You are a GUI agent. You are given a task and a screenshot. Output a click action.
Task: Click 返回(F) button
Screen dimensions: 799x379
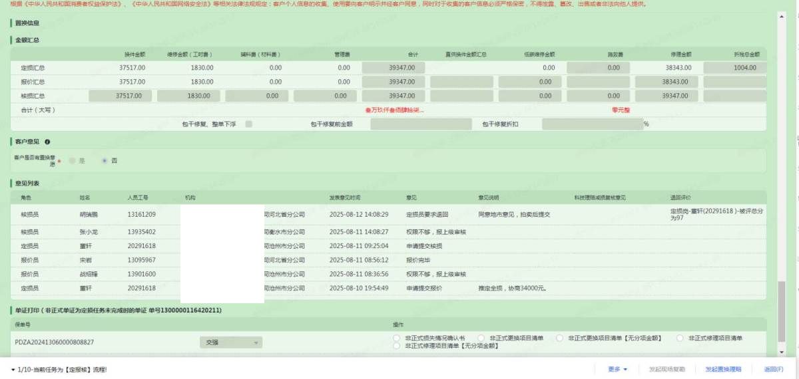click(773, 369)
